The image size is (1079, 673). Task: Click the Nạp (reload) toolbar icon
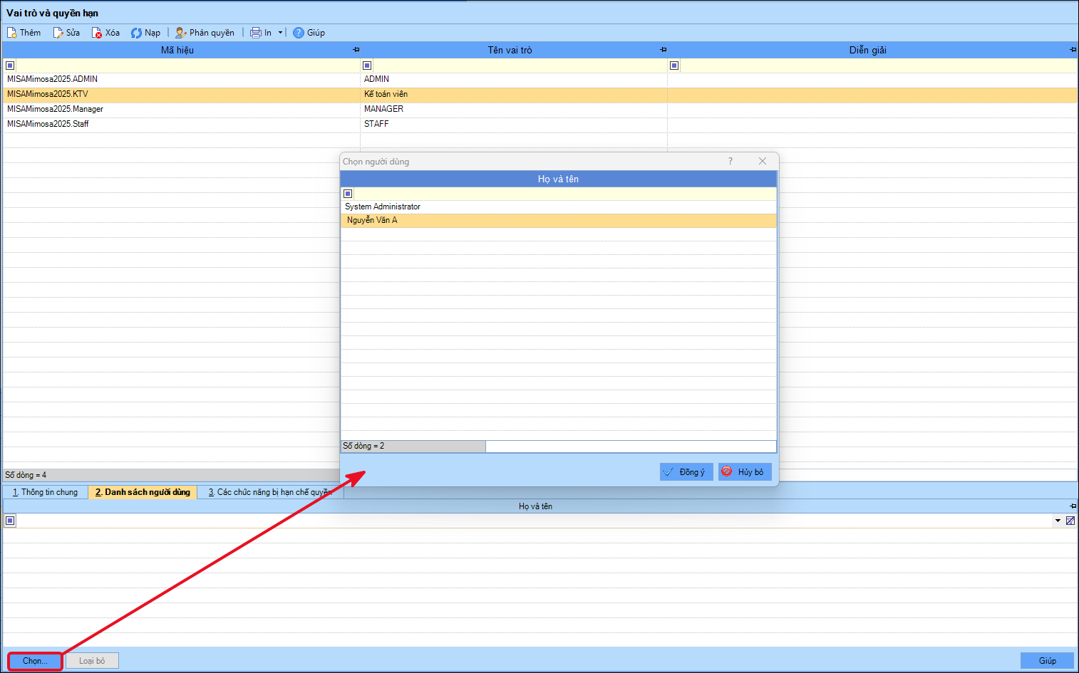pos(136,33)
